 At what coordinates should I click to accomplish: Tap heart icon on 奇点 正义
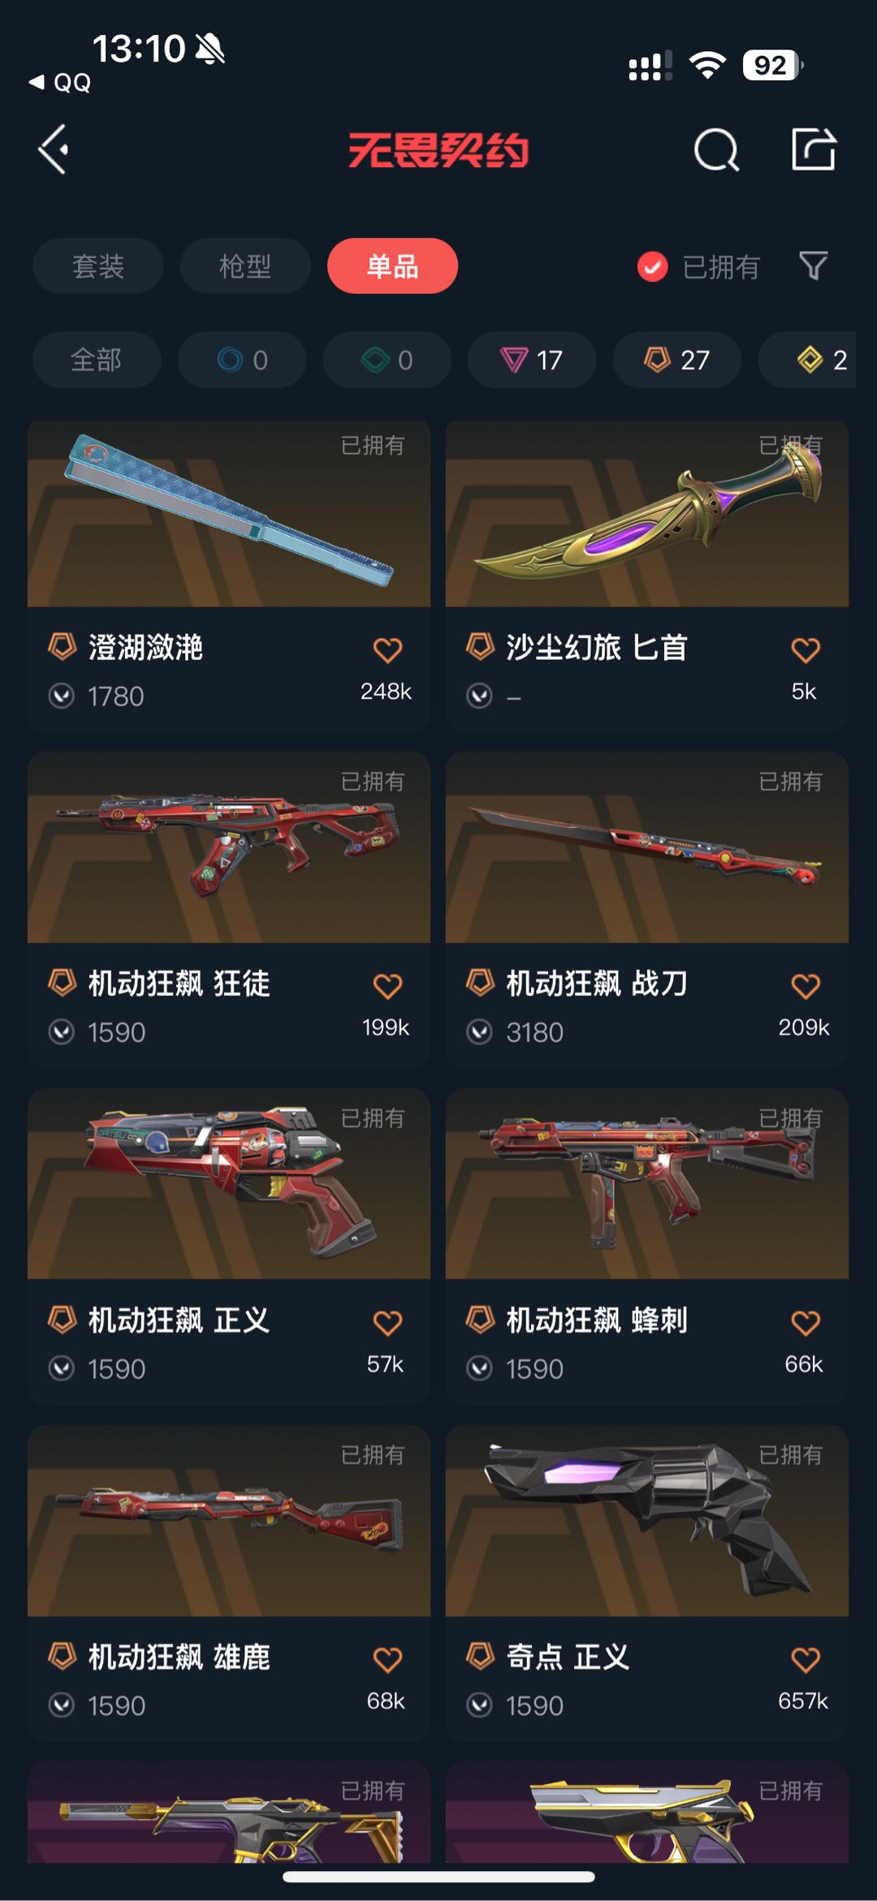806,1659
